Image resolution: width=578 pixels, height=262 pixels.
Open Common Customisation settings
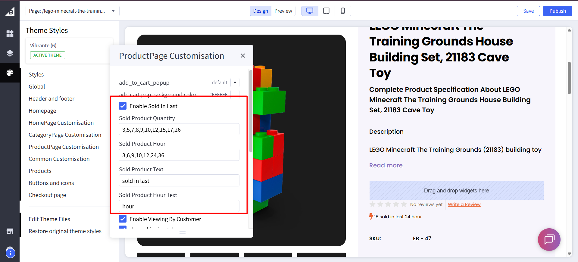pos(59,159)
